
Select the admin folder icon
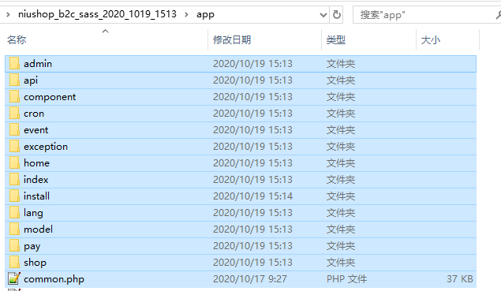click(x=14, y=64)
